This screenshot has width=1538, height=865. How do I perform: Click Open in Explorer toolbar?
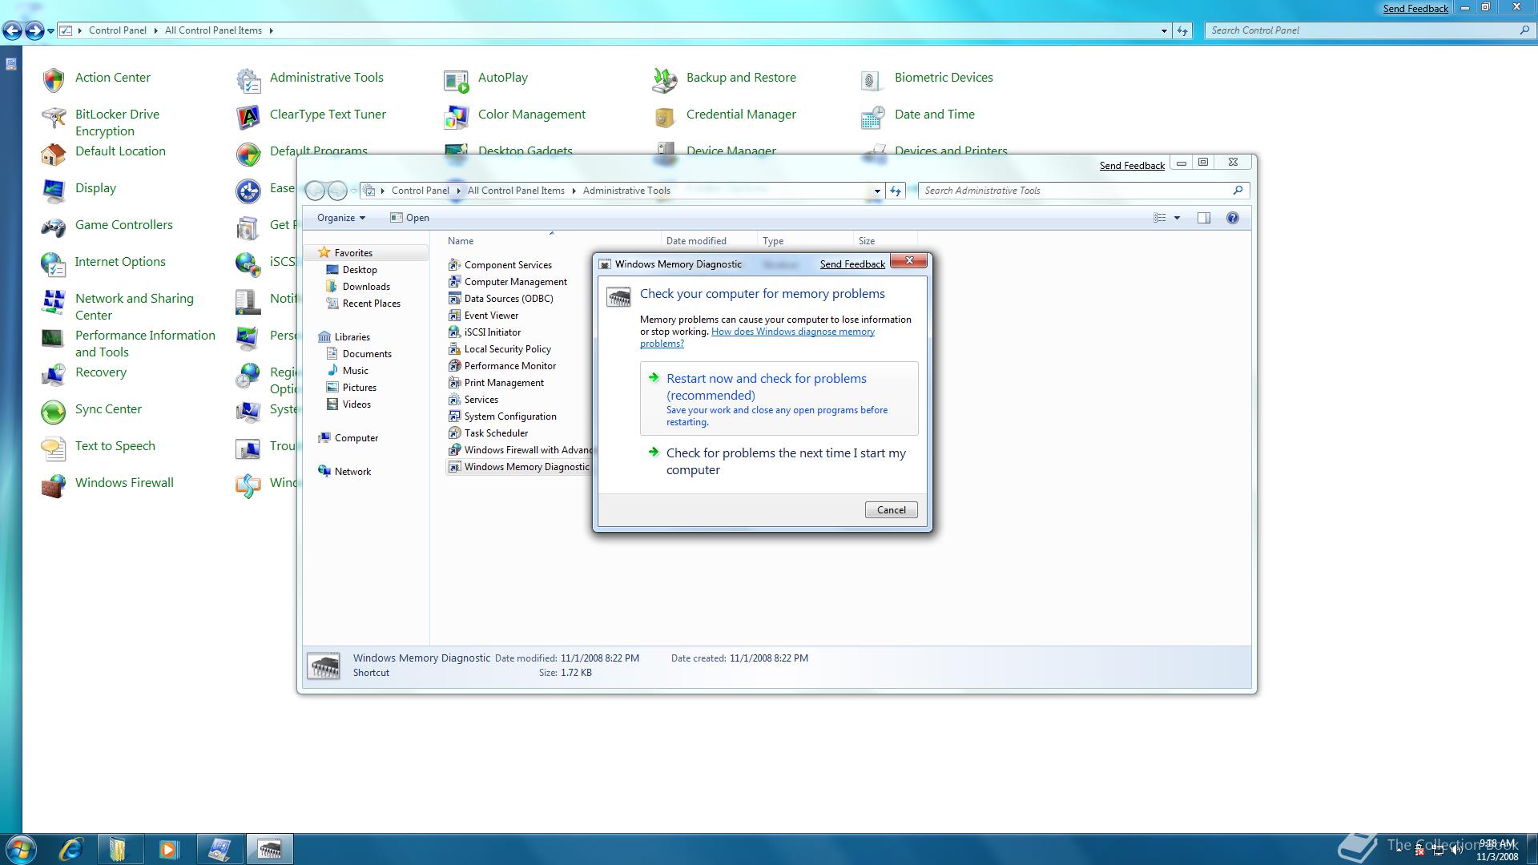point(409,218)
